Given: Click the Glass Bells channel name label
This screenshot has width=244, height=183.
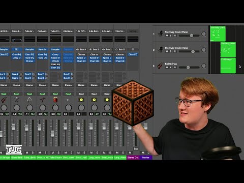Looking at the screenshot, I should (17, 158).
